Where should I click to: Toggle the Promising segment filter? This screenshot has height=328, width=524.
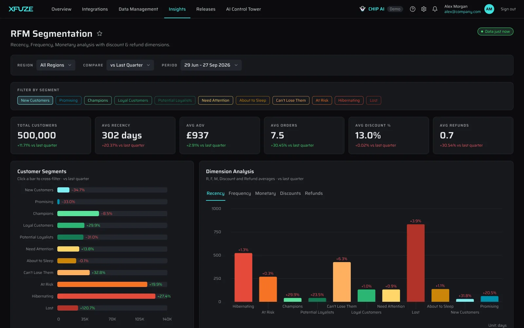[68, 100]
